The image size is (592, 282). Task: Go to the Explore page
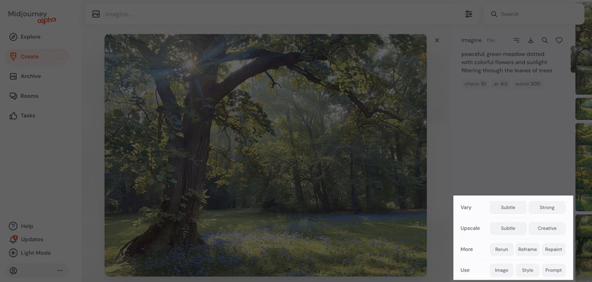click(x=25, y=36)
